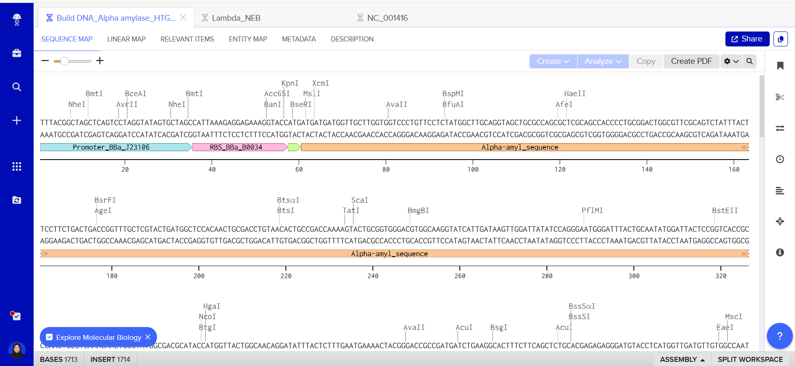Screen dimensions: 795x366
Task: Expand the Create dropdown
Action: [553, 61]
